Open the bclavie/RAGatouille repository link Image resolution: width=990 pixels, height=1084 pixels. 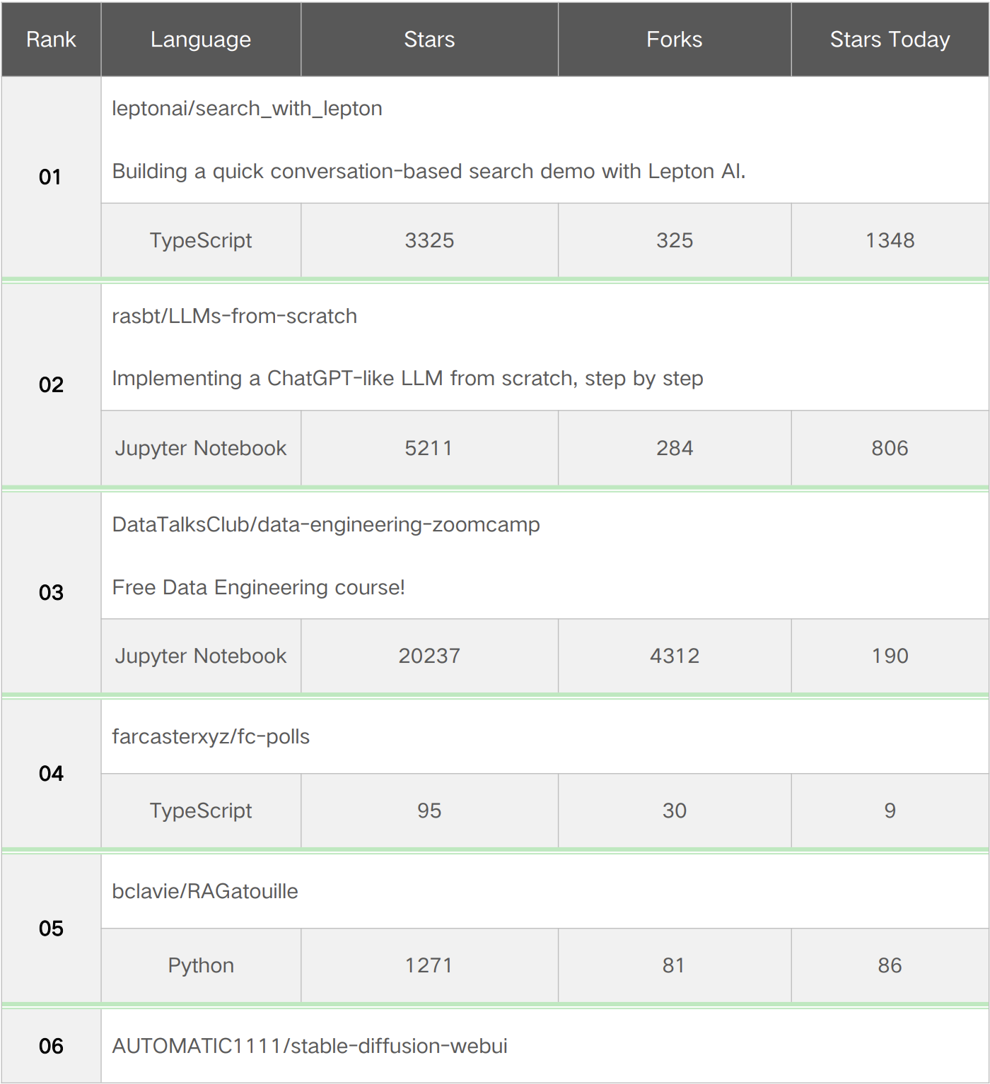(205, 891)
